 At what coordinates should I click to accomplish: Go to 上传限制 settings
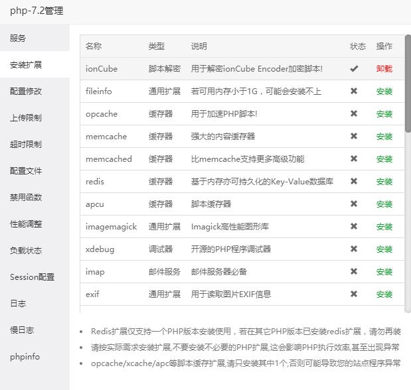tap(35, 117)
